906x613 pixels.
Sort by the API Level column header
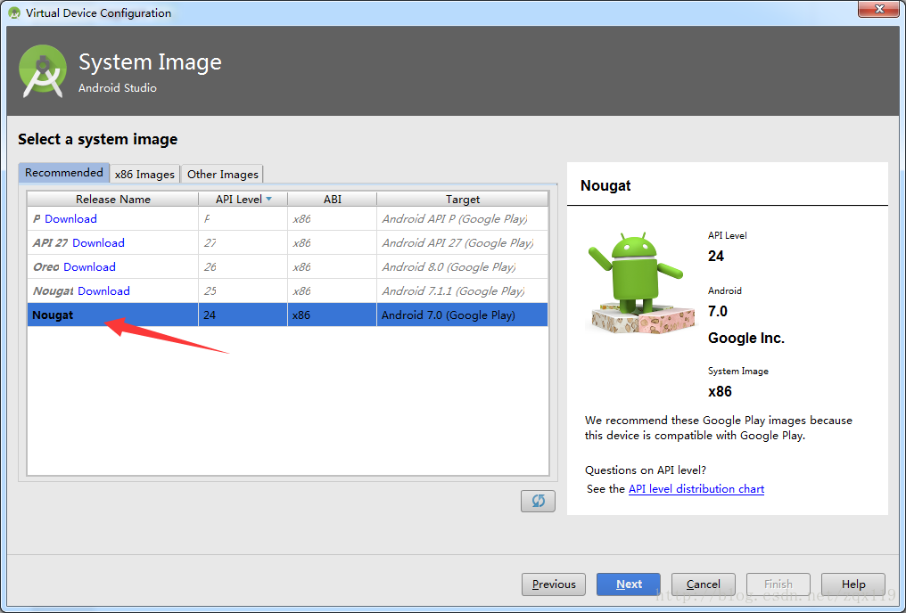tap(243, 200)
